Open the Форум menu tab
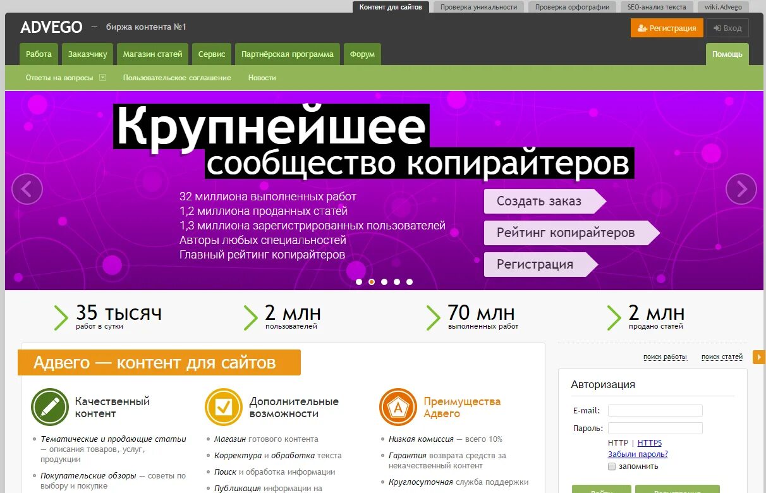 click(362, 54)
